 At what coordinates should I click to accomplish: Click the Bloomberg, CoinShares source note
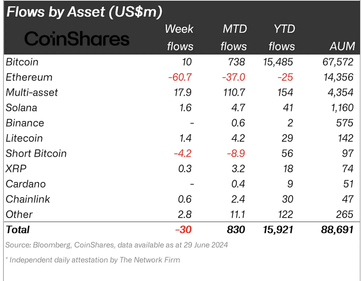[116, 245]
